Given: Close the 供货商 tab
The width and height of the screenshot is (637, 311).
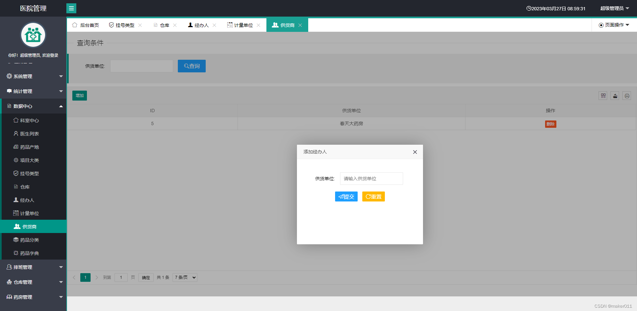Looking at the screenshot, I should click(x=300, y=25).
